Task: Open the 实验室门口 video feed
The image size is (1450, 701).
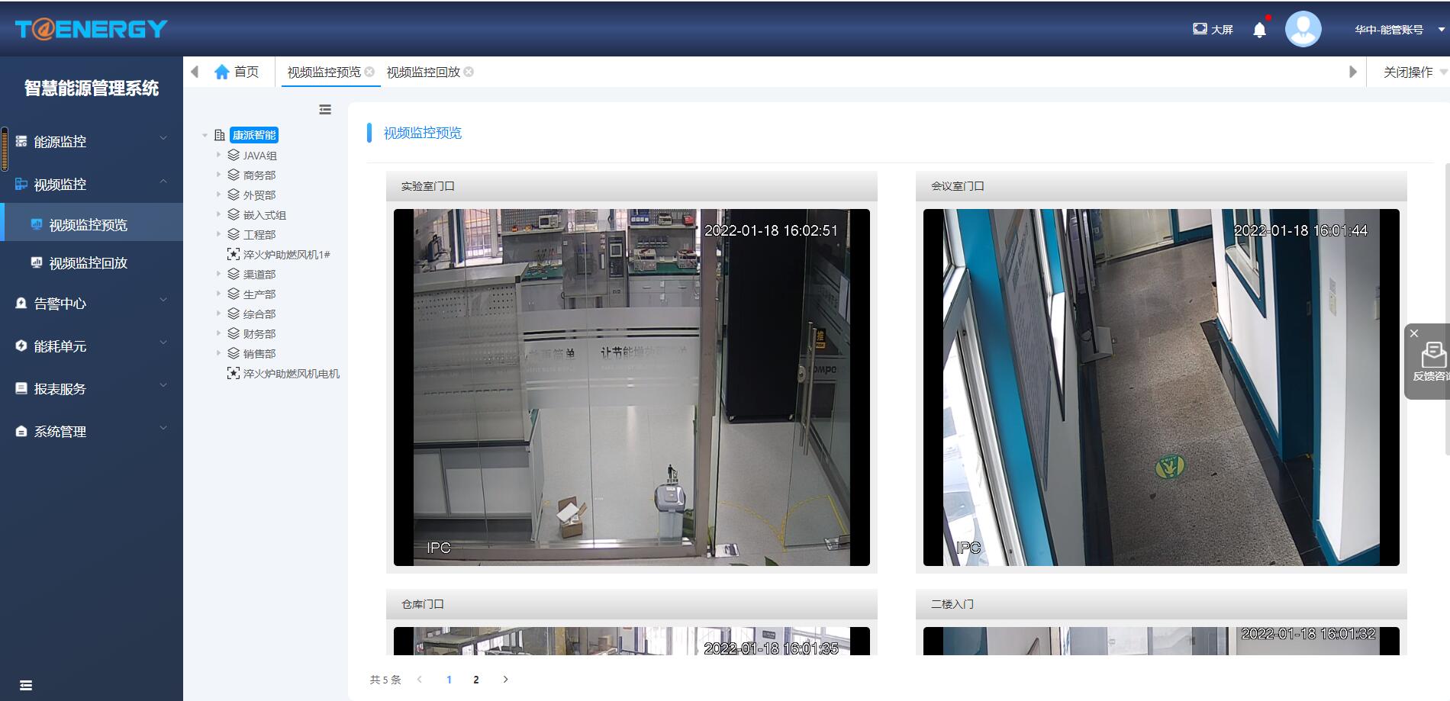Action: 632,387
